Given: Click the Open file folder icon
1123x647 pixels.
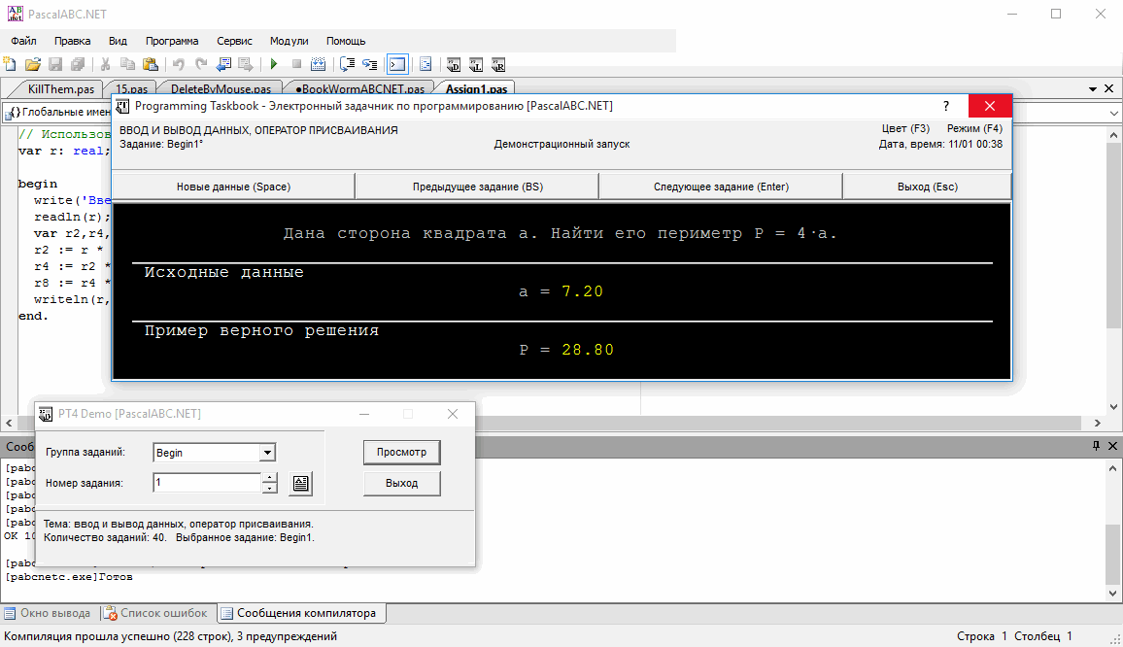Looking at the screenshot, I should pyautogui.click(x=32, y=64).
